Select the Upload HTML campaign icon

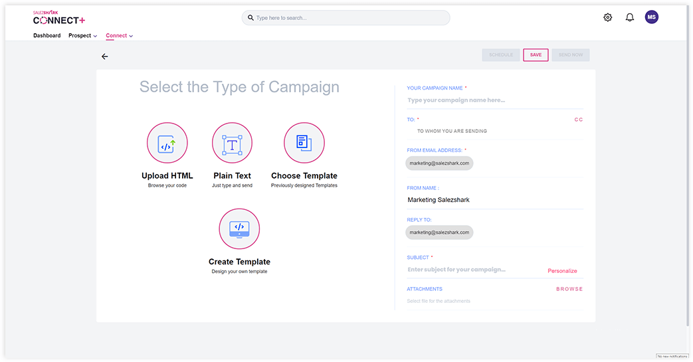pos(167,143)
